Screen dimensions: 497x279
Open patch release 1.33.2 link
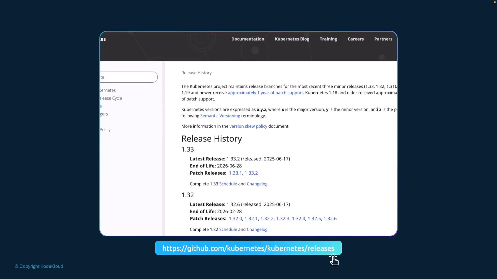(x=251, y=173)
